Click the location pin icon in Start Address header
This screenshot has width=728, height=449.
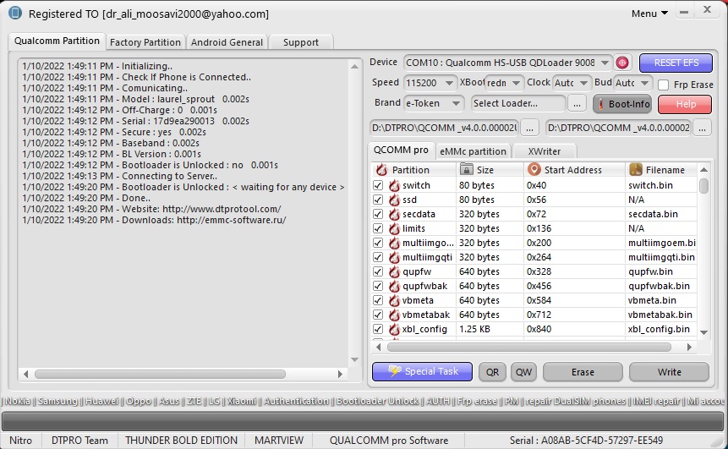534,169
